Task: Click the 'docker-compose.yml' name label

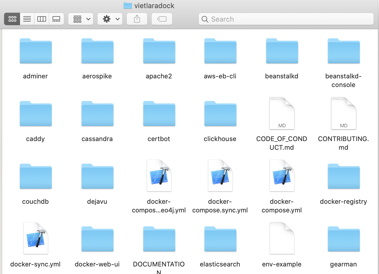Action: (x=282, y=206)
